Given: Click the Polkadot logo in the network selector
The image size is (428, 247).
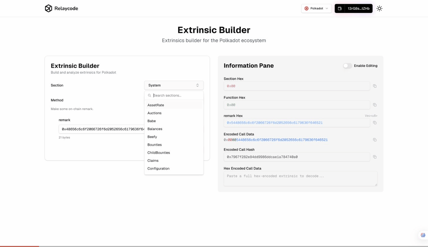Looking at the screenshot, I should pos(307,9).
